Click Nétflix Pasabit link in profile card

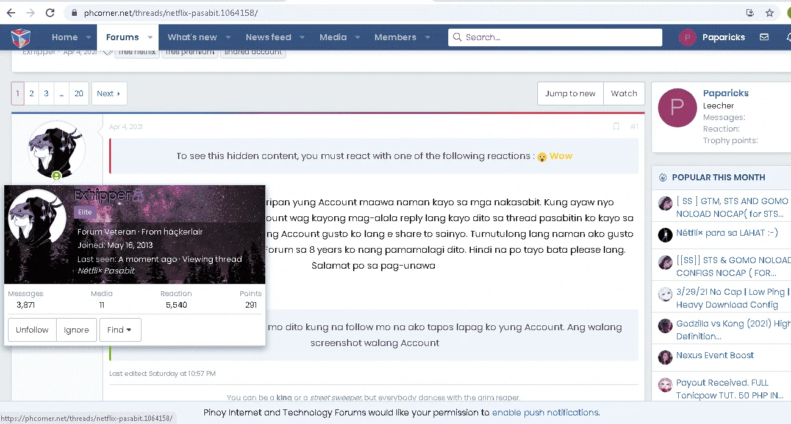[x=106, y=270]
